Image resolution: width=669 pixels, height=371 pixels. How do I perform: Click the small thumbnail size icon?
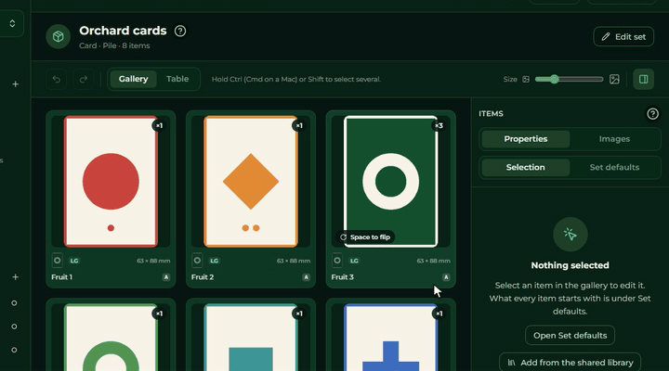(x=526, y=79)
